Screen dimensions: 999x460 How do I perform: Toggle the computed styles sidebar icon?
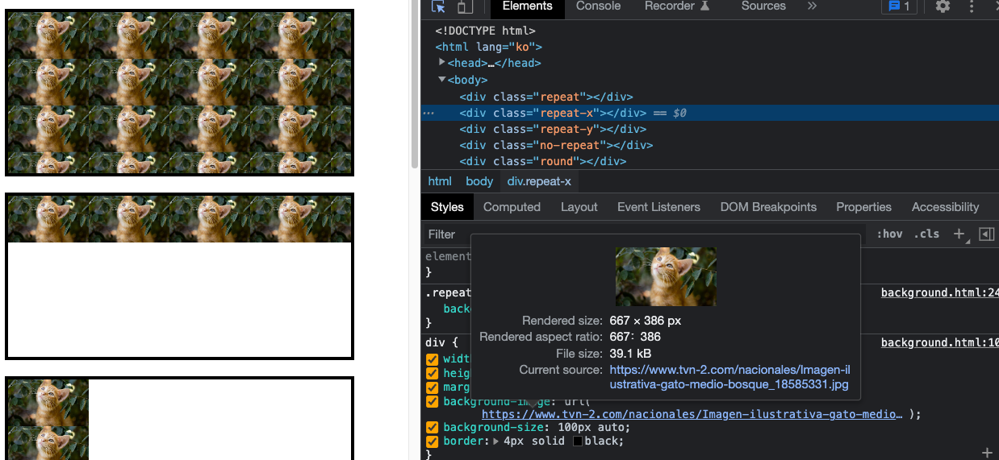point(986,234)
